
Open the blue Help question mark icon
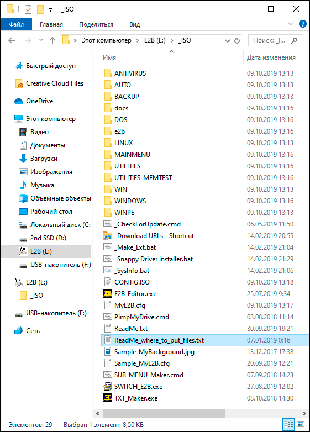[x=303, y=24]
